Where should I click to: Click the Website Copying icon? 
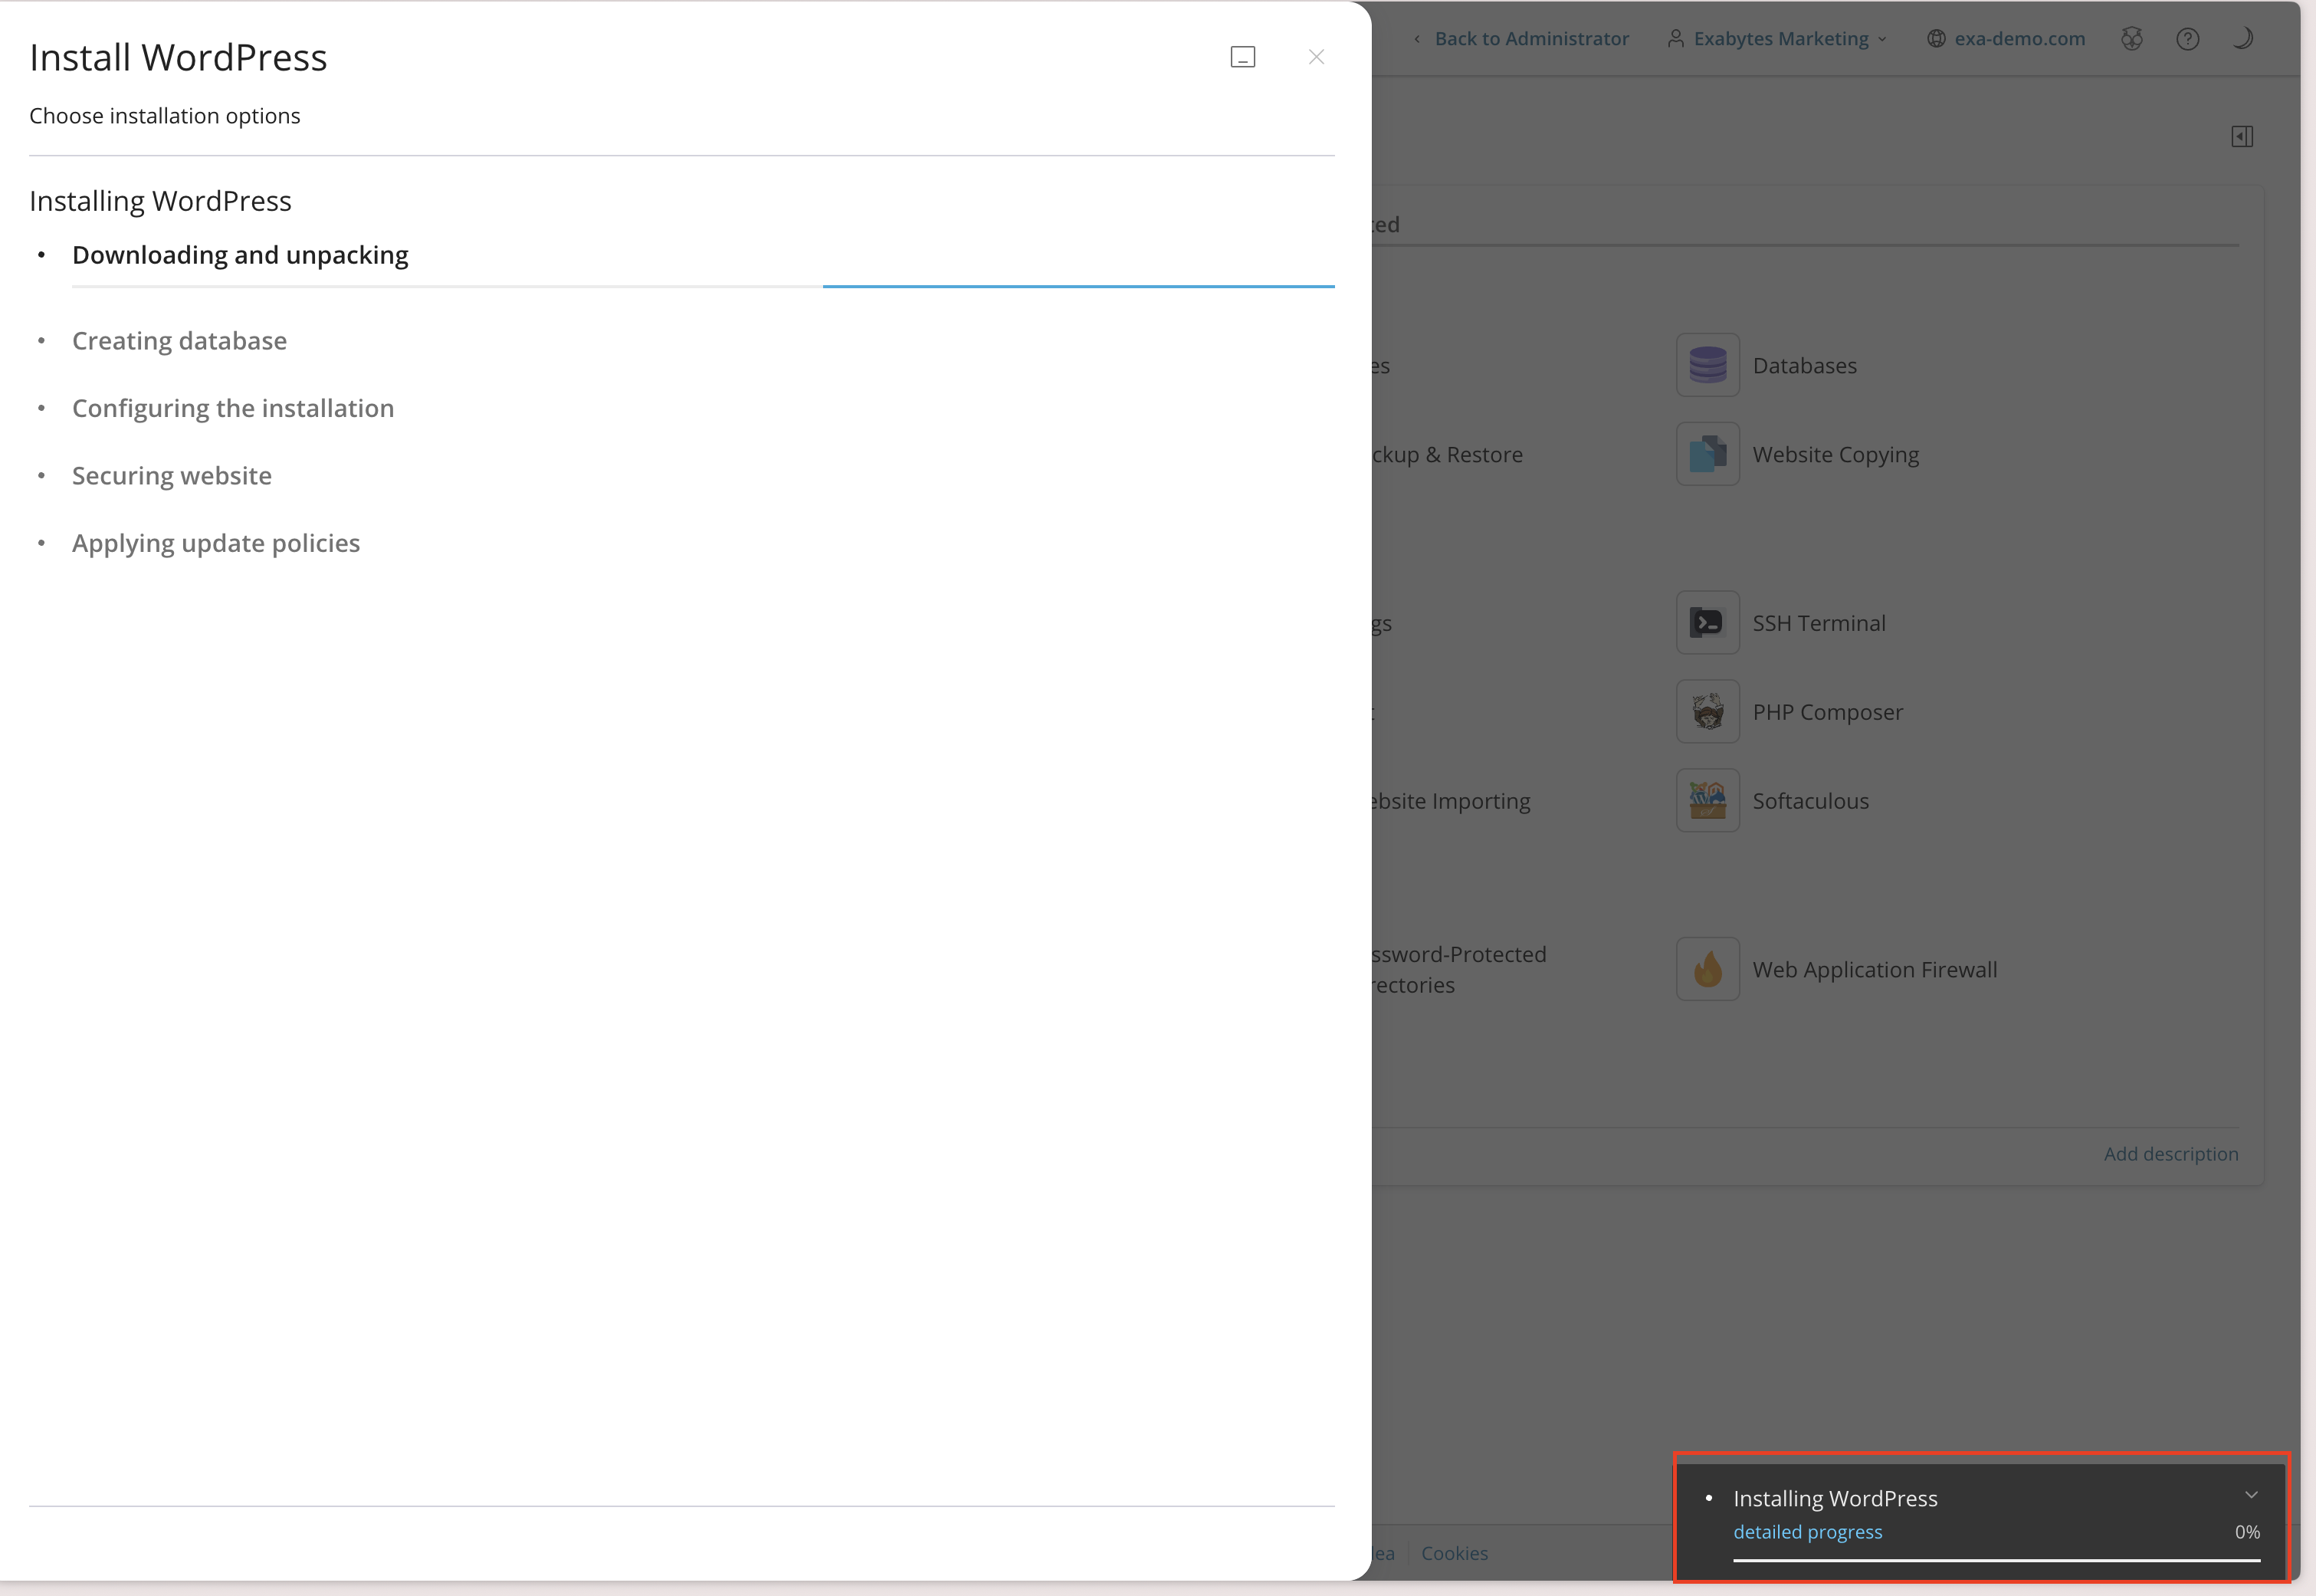click(1707, 454)
